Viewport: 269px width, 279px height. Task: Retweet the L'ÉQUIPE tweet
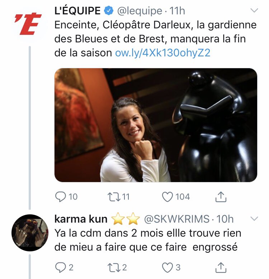coord(114,197)
